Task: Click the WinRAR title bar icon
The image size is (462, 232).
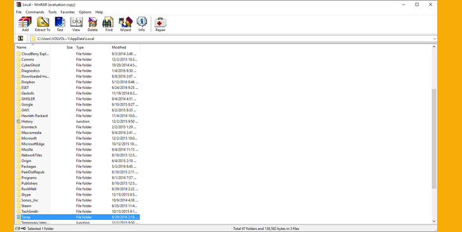Action: [19, 4]
